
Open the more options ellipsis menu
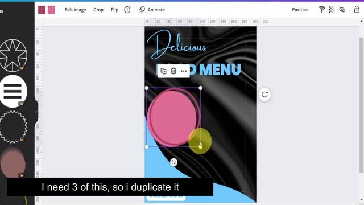coord(184,71)
